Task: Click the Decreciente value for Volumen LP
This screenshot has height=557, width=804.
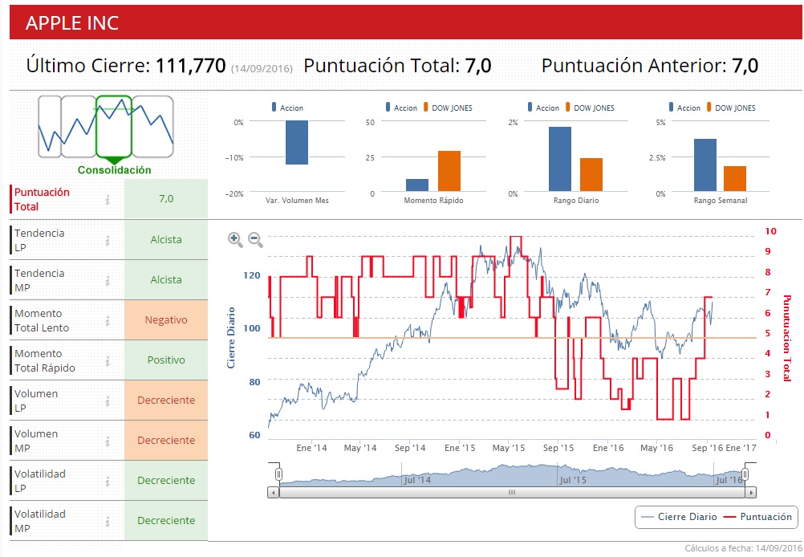Action: pos(166,400)
